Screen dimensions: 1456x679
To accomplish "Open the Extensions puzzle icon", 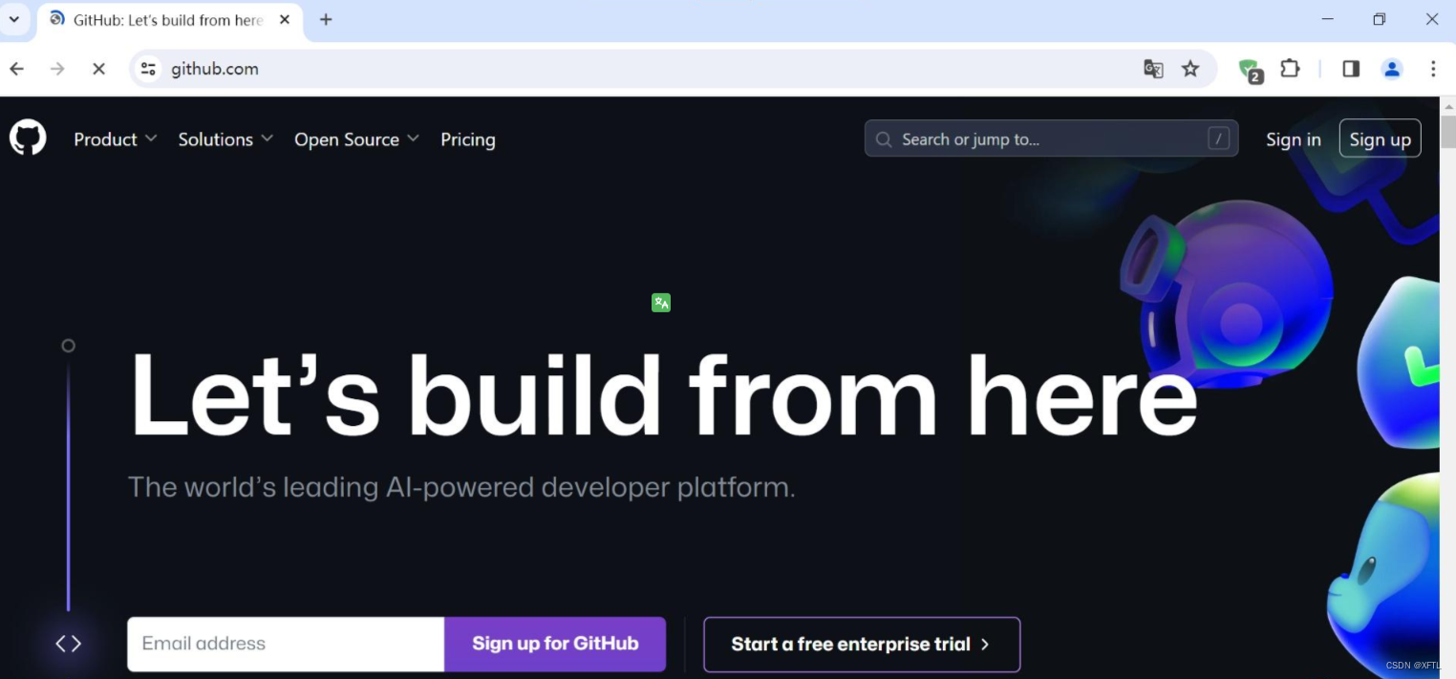I will (x=1291, y=69).
